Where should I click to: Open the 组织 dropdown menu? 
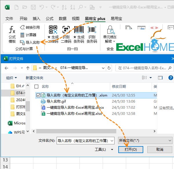pos(11,78)
